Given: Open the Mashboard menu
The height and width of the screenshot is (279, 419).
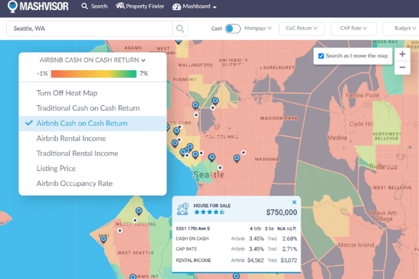Looking at the screenshot, I should point(194,7).
